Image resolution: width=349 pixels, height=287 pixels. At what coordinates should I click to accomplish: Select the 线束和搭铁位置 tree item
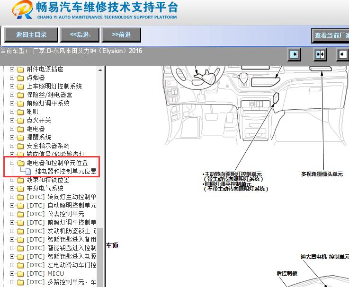click(x=48, y=180)
